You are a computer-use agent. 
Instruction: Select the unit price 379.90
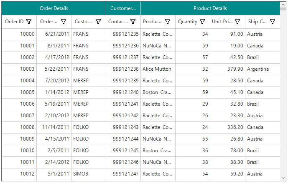(228, 69)
